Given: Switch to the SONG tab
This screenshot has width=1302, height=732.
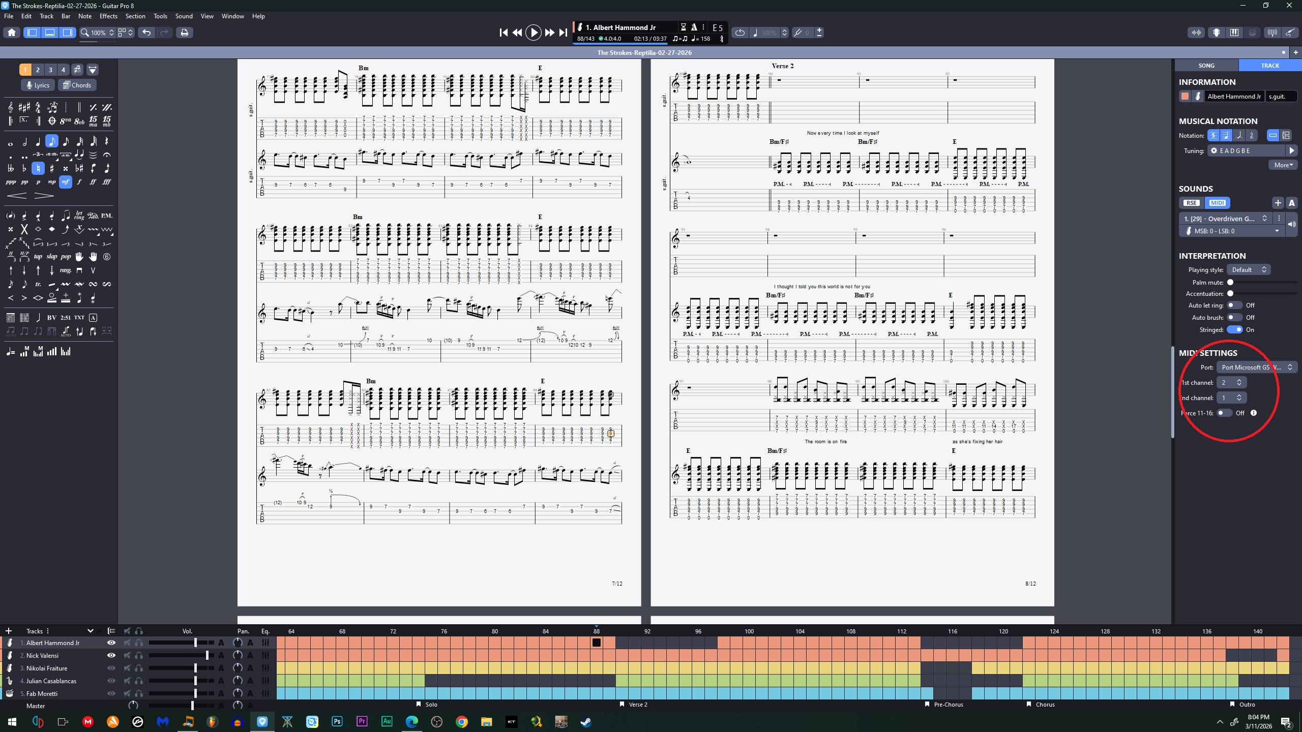Looking at the screenshot, I should (x=1206, y=66).
